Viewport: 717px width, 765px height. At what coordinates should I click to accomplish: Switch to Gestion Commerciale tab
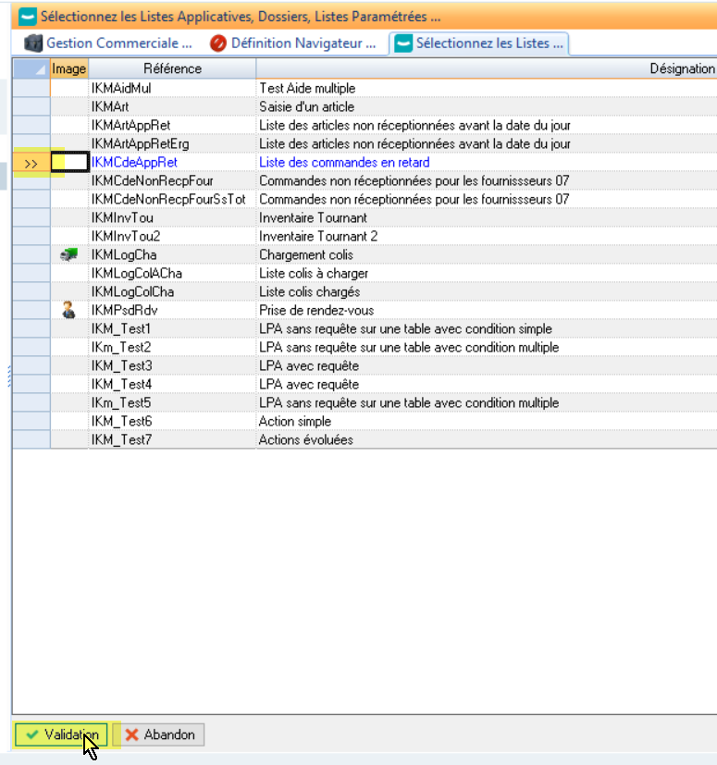point(118,43)
